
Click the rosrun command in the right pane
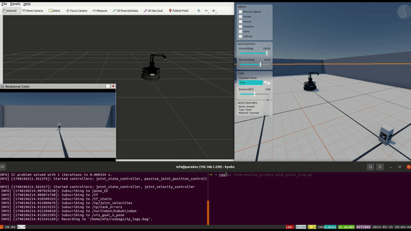pyautogui.click(x=265, y=175)
